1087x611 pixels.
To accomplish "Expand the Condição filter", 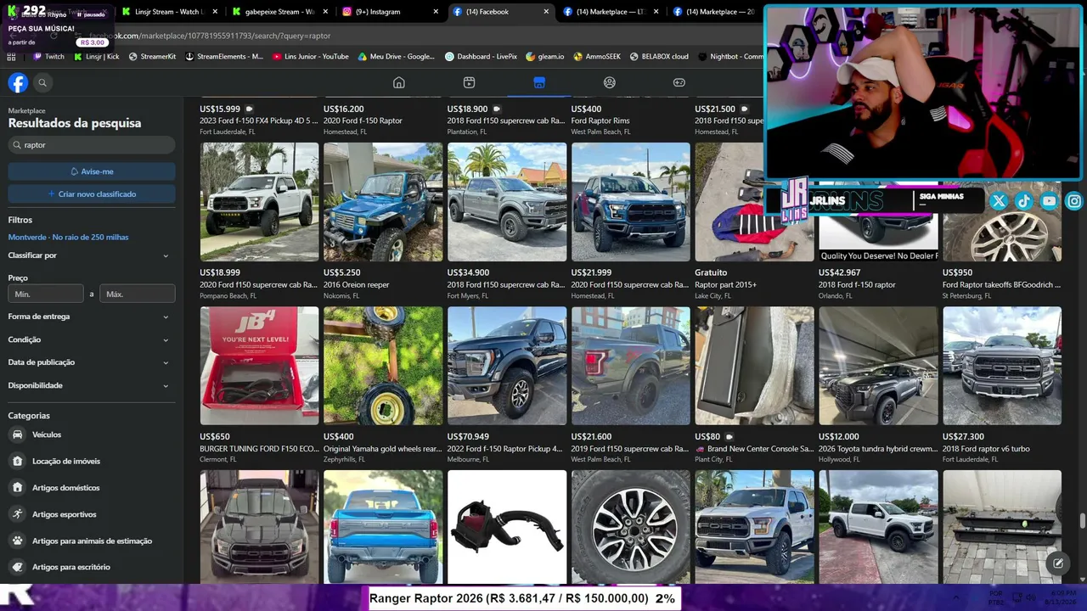I will click(88, 339).
